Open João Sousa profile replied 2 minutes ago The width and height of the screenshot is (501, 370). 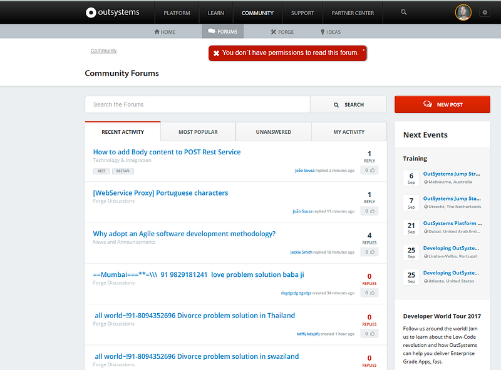304,171
